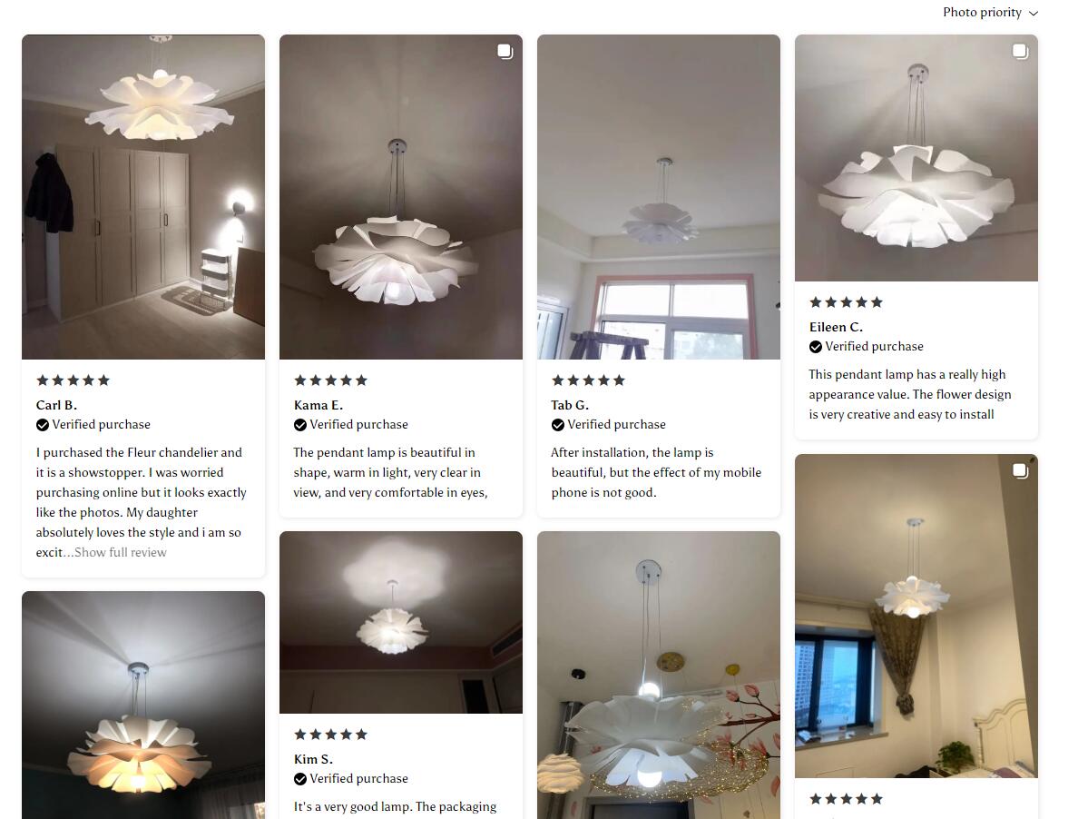Viewport: 1078px width, 819px height.
Task: Click the chevron next to Photo priority
Action: pos(1033,13)
